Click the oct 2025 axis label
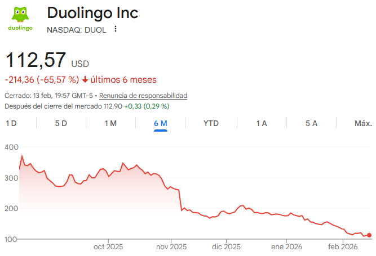The width and height of the screenshot is (376, 256). click(x=108, y=246)
